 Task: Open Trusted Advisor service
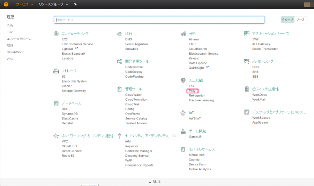[136, 123]
